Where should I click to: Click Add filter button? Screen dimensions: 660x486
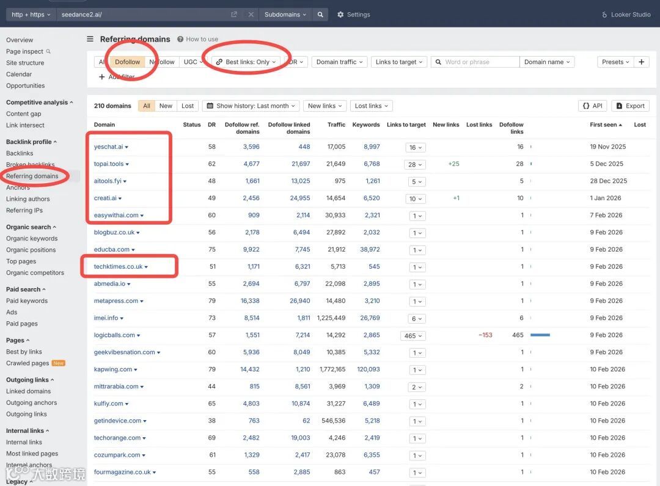coord(117,77)
